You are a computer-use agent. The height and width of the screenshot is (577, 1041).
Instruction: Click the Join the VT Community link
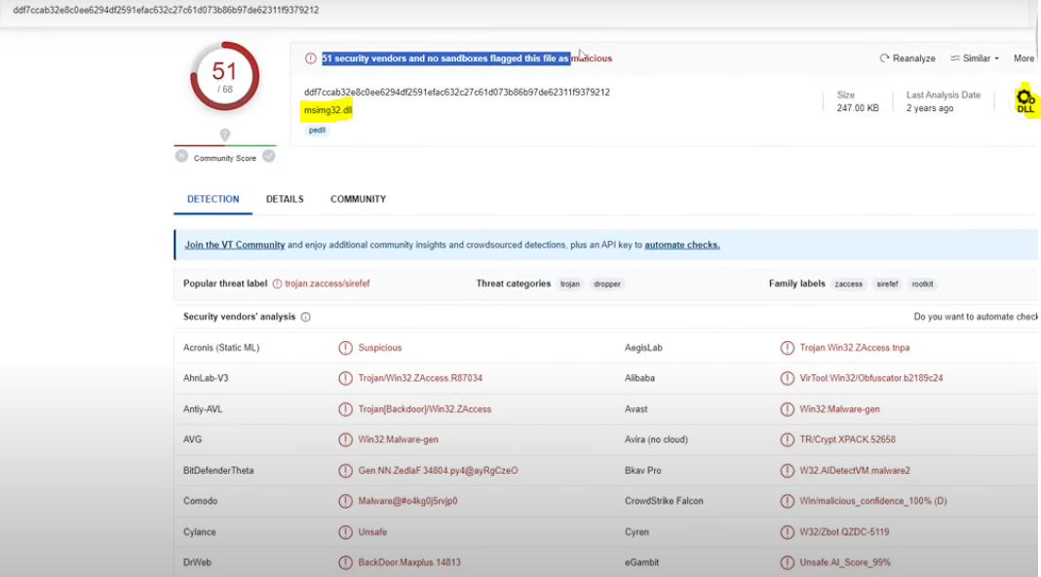(x=235, y=245)
